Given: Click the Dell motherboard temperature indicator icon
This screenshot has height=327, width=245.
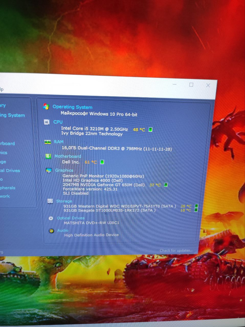Looking at the screenshot, I should [102, 162].
